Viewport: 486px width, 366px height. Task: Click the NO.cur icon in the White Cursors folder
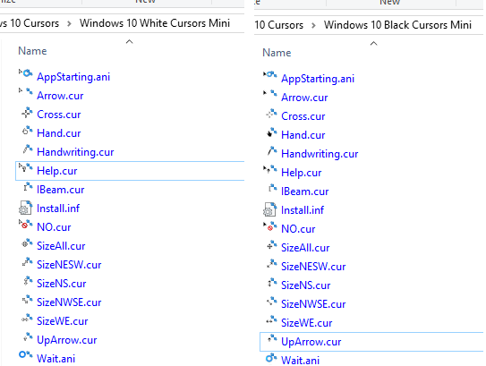pos(25,224)
